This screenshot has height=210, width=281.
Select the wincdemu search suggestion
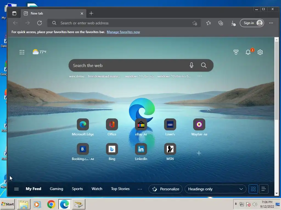click(x=77, y=76)
